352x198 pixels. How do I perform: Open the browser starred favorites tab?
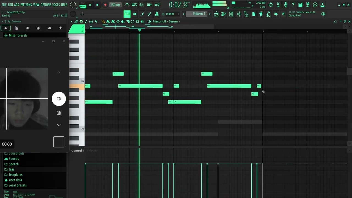[x=61, y=28]
